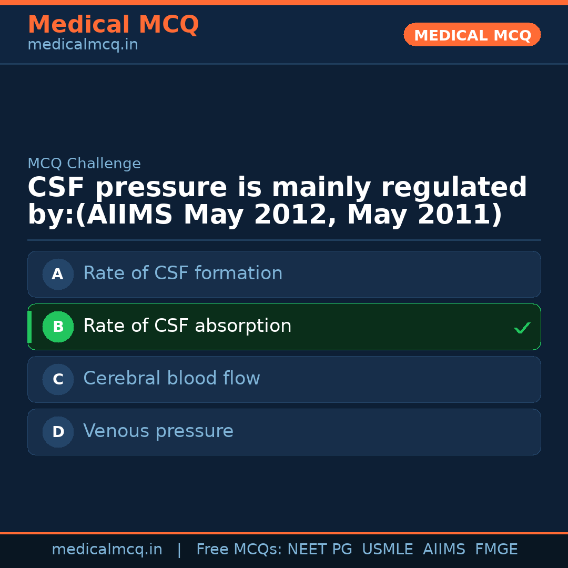Open medicalmcq.in link in the footer

(107, 550)
